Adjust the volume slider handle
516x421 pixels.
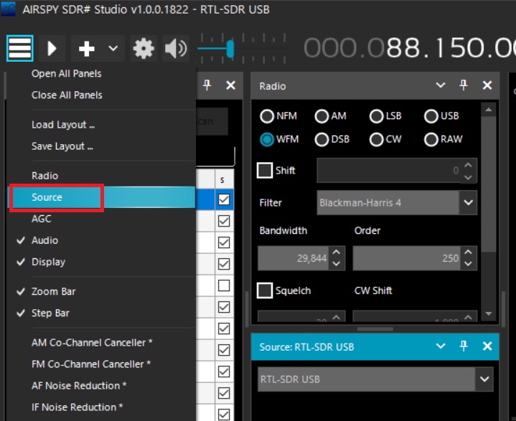pos(230,49)
